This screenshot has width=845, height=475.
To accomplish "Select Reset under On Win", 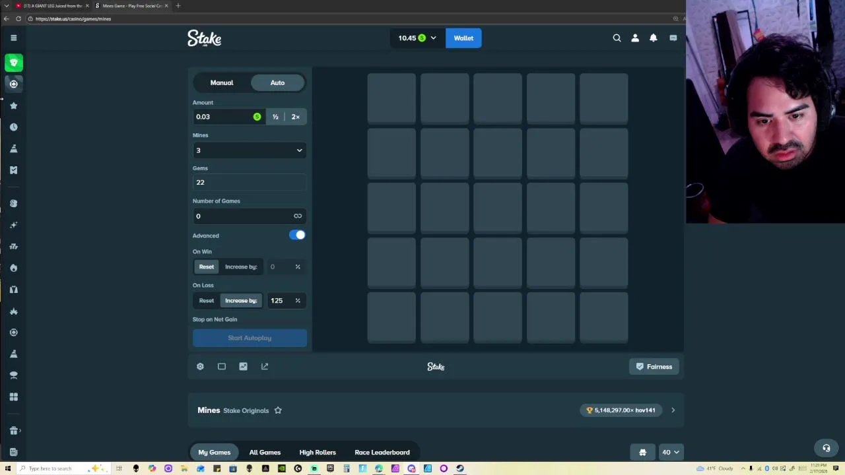I will pos(207,267).
